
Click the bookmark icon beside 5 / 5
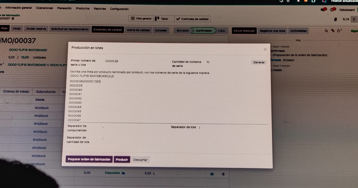(x=336, y=19)
